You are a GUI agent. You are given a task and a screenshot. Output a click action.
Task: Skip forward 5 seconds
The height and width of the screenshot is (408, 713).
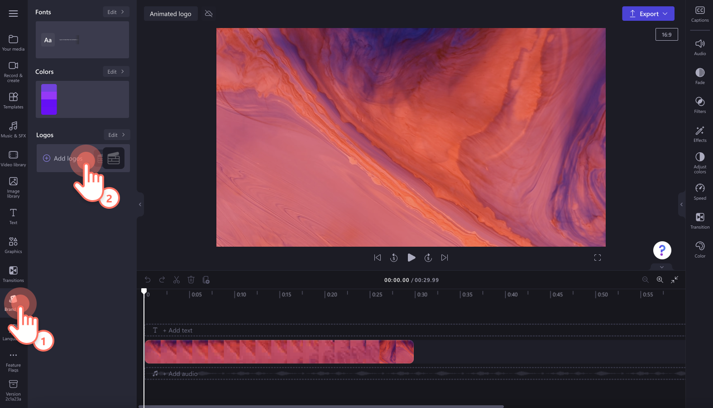428,258
